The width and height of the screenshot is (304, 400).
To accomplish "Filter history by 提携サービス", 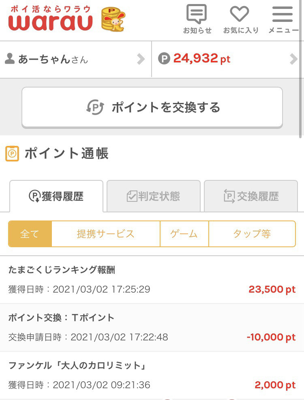I will tap(106, 234).
